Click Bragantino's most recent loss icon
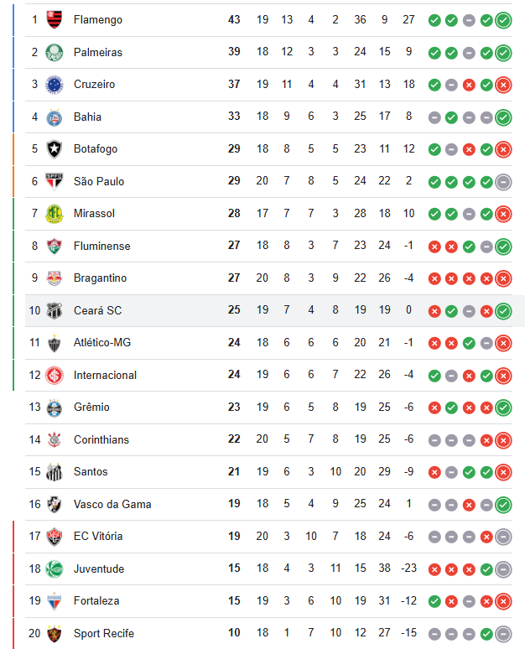This screenshot has height=649, width=530. (503, 278)
